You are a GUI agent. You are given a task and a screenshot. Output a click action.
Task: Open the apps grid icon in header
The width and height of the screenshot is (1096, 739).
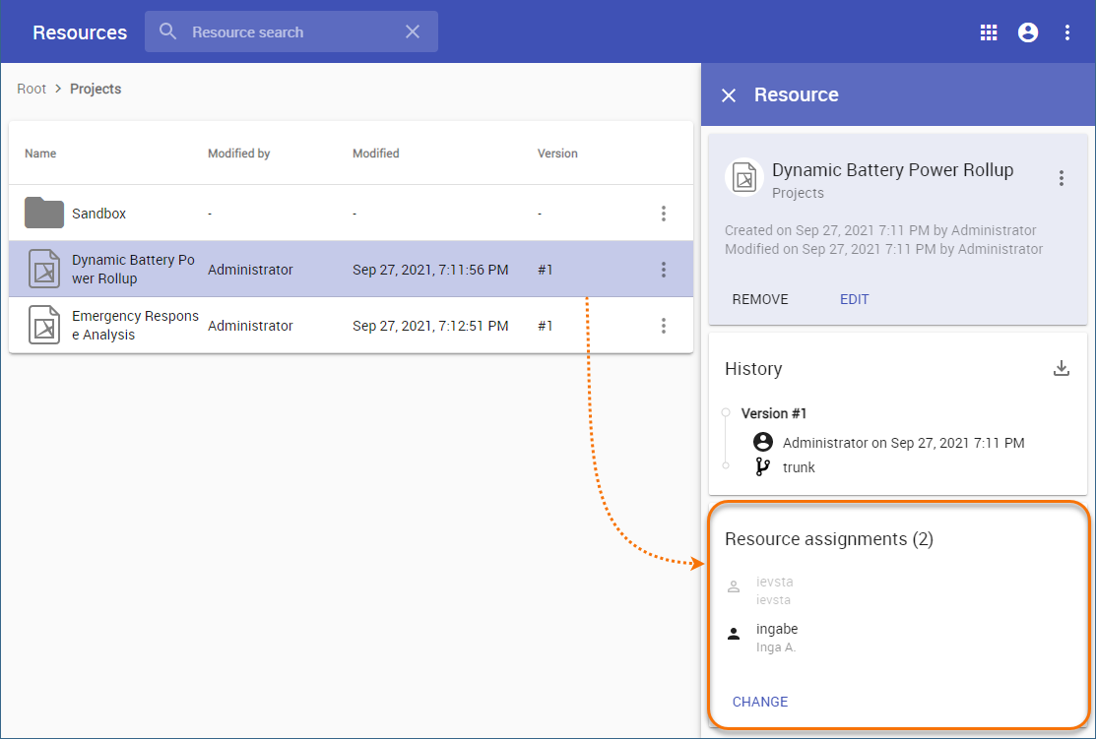click(989, 32)
